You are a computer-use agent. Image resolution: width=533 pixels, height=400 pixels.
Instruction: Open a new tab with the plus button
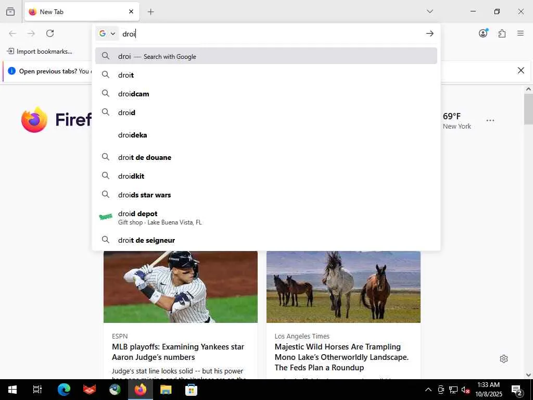(150, 12)
